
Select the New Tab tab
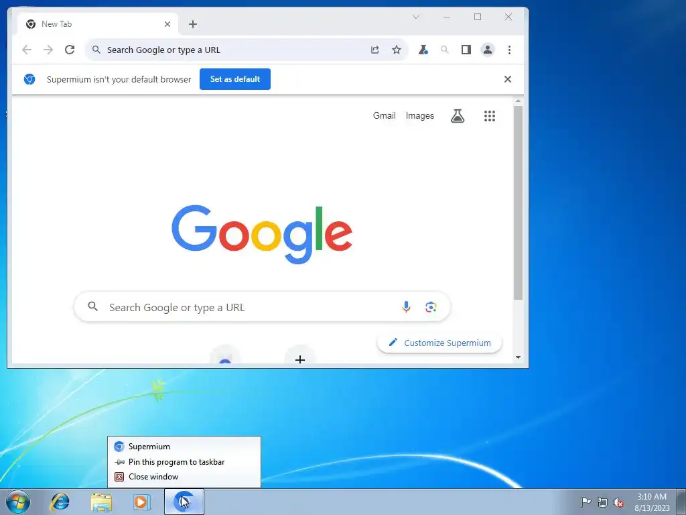coord(98,24)
